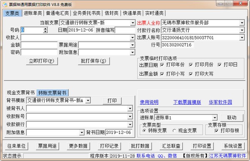Viewport: 250px width, 161px height.
Task: Expand the 当前支票 dropdown
Action: tap(132, 23)
